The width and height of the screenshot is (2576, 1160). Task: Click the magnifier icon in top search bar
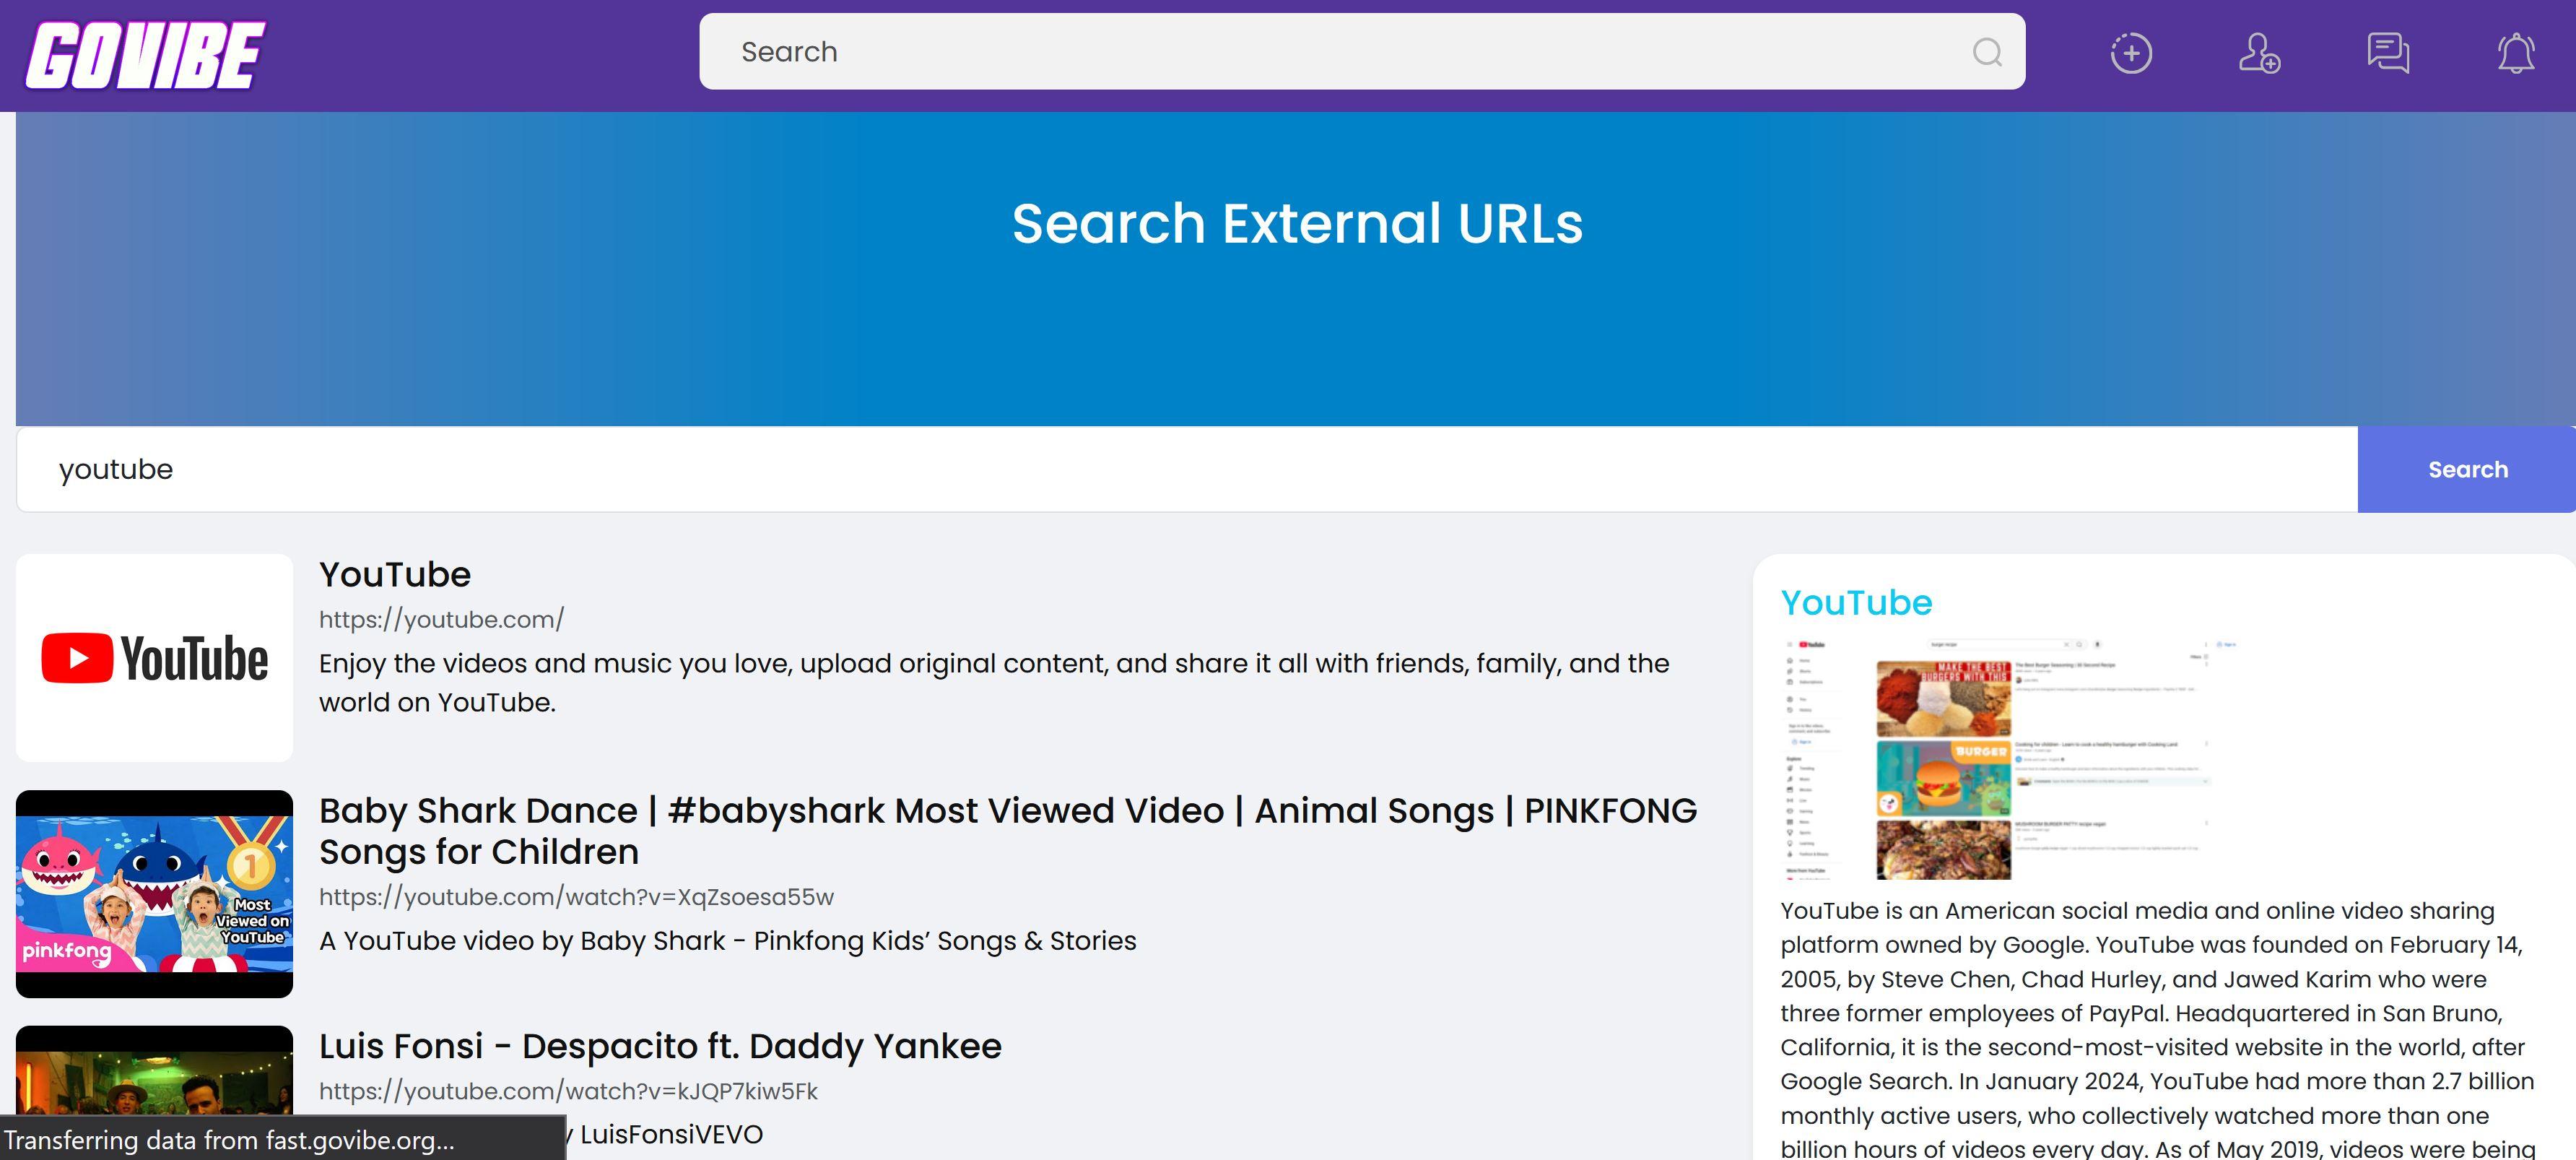[x=1986, y=52]
